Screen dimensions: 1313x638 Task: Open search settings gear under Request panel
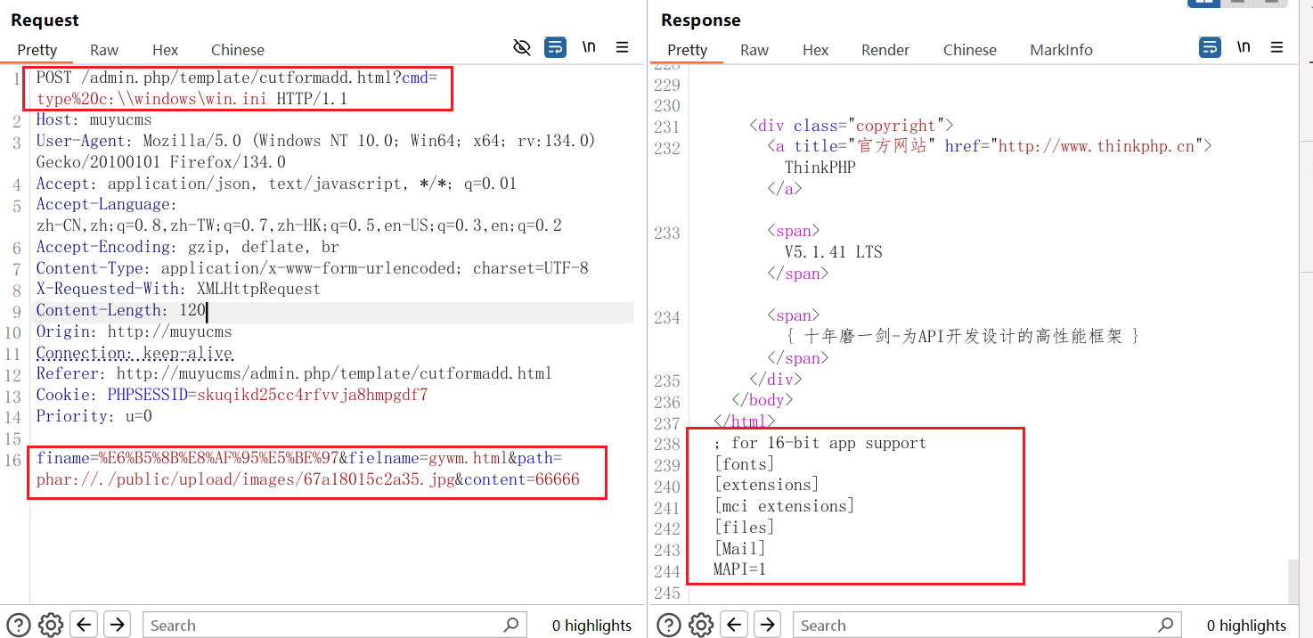pos(51,625)
